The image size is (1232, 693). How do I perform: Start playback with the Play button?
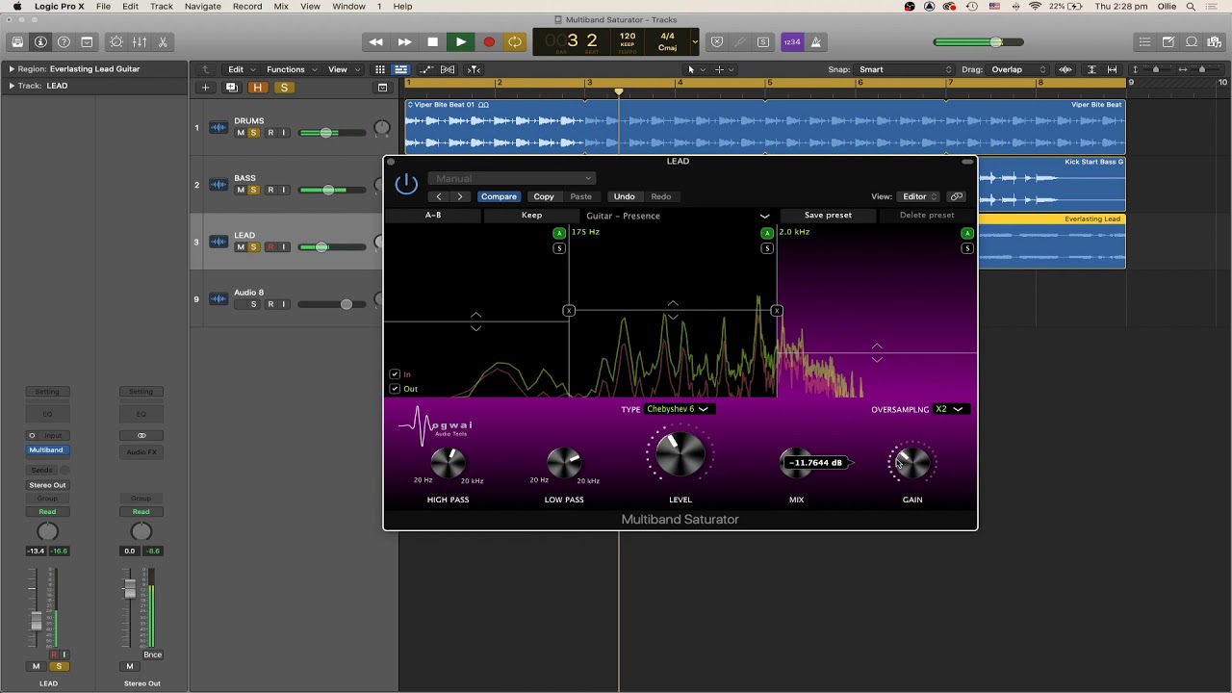click(x=461, y=42)
